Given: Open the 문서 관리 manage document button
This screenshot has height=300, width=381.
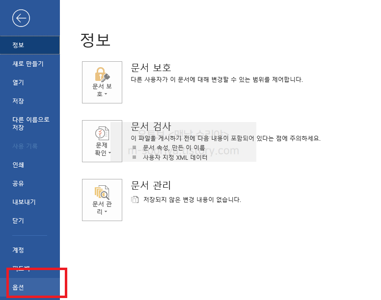Looking at the screenshot, I should click(x=102, y=200).
